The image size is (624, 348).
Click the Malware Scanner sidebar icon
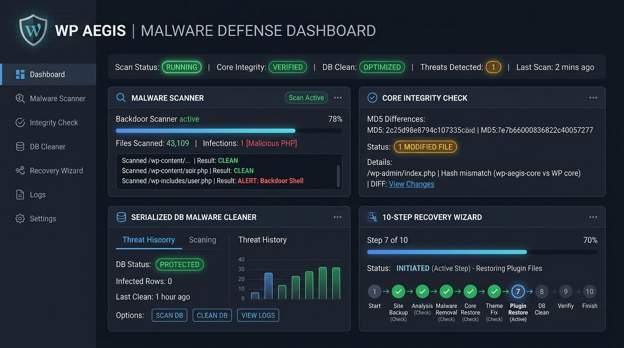pos(20,98)
